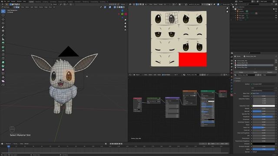
Task: Enable vertex select mode
Action: [x=15, y=7]
